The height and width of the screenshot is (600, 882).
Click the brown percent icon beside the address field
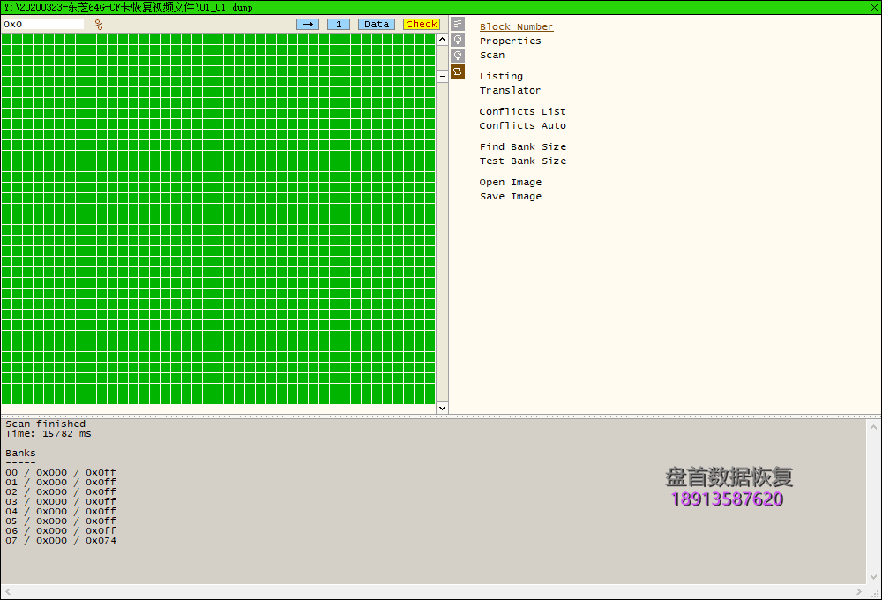pos(99,24)
